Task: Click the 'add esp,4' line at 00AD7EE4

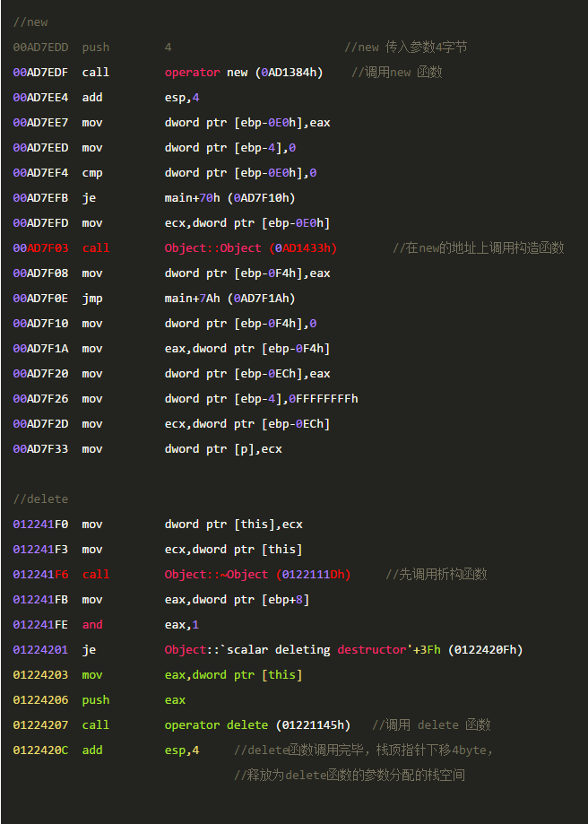Action: pyautogui.click(x=106, y=98)
